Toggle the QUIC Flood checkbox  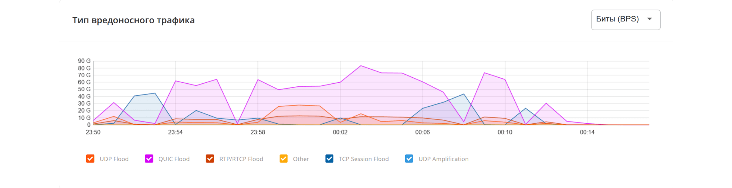pyautogui.click(x=149, y=159)
